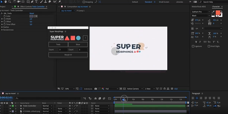Reset the SM_Trails effect

coord(32,13)
